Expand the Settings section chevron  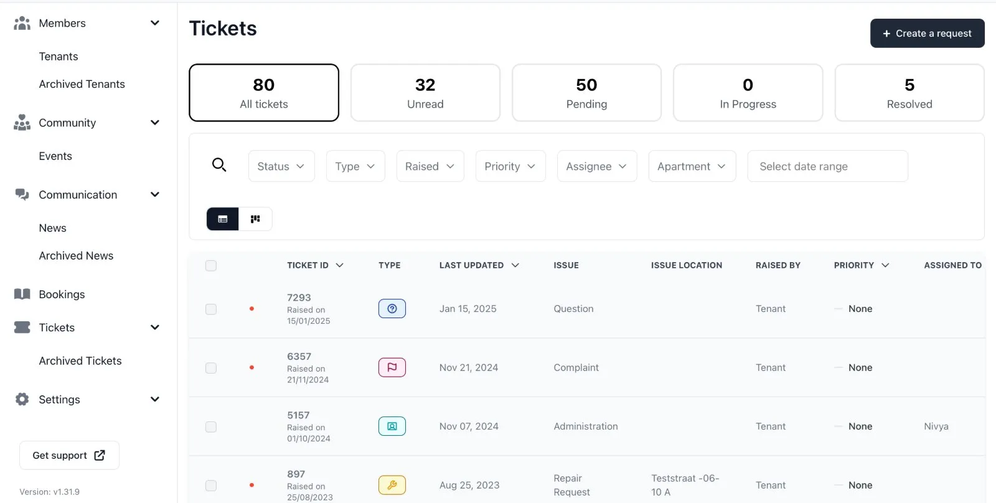(x=155, y=399)
